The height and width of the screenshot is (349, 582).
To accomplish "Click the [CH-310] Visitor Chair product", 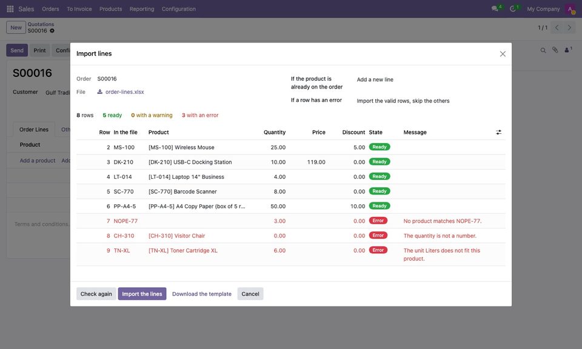I will [176, 236].
